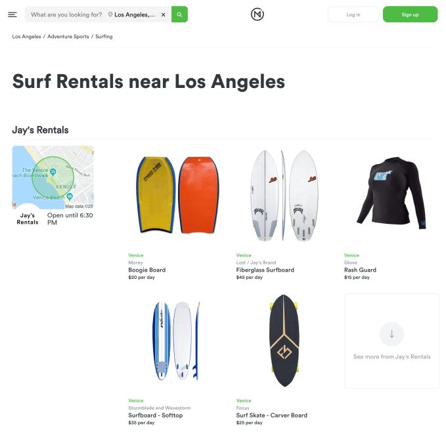Open the site logo in the header
The height and width of the screenshot is (445, 446).
pos(257,14)
